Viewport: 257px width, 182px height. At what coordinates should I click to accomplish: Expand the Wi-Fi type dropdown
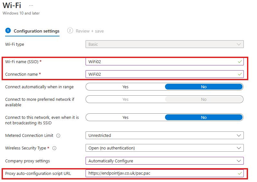click(164, 44)
